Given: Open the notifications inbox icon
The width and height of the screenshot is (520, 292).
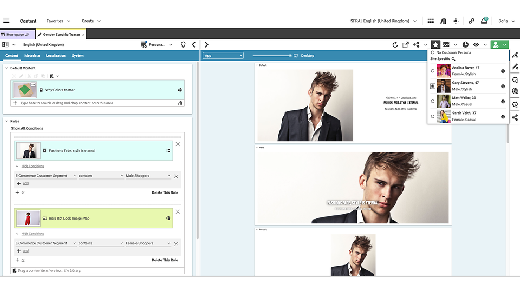Looking at the screenshot, I should [x=484, y=21].
